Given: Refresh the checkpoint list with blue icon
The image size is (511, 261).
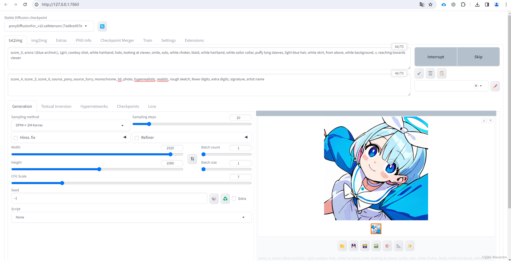Looking at the screenshot, I should pos(102,26).
